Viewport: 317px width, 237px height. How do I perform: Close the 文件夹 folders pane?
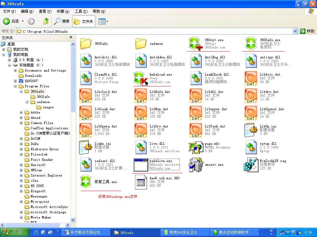[71, 37]
